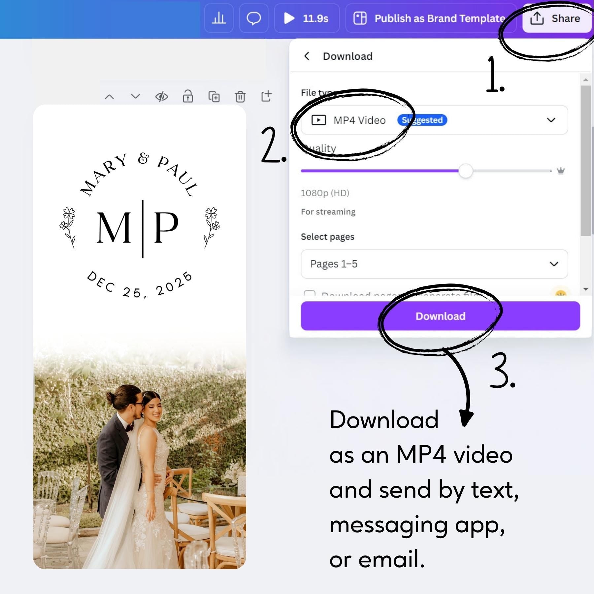Click the Share button
This screenshot has height=594, width=594.
[x=557, y=19]
